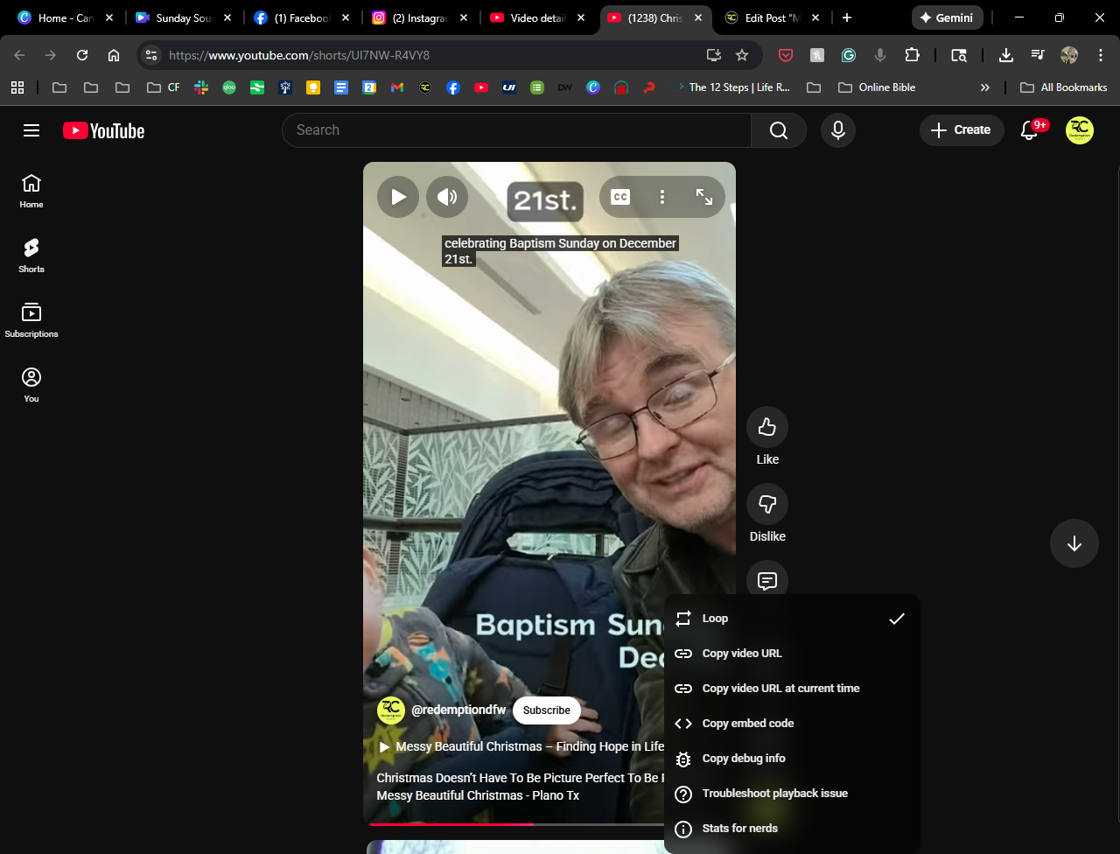Screen dimensions: 1120x854
Task: Open the three-dot more options in player
Action: (662, 197)
